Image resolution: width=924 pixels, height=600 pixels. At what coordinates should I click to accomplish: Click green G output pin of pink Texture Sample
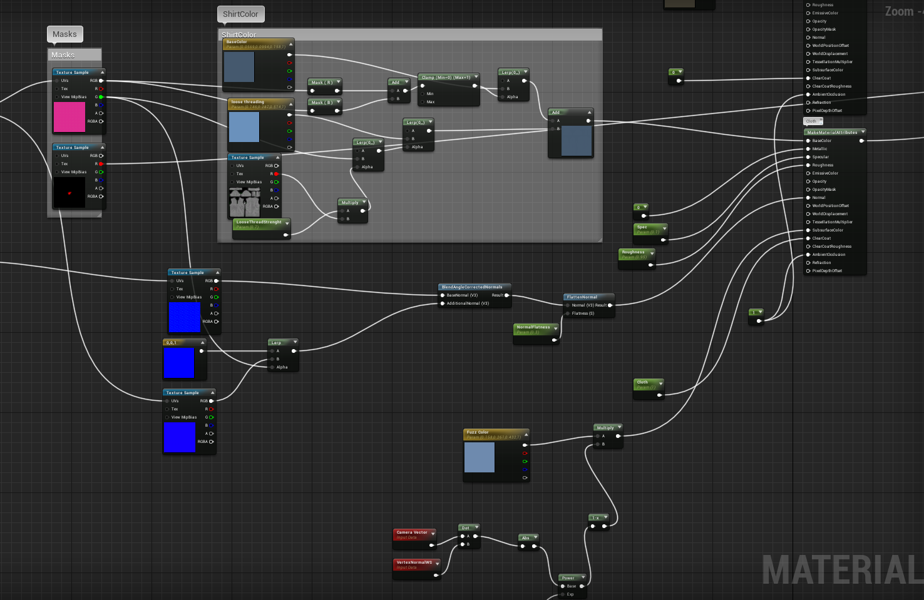coord(101,97)
